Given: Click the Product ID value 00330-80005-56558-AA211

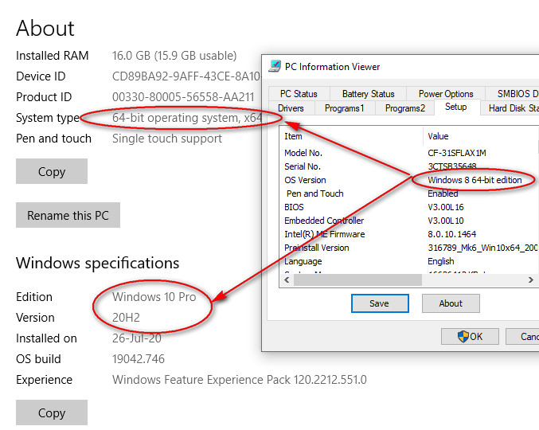Looking at the screenshot, I should (183, 97).
